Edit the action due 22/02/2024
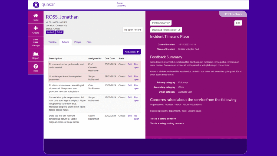This screenshot has width=277, height=156. [x=130, y=116]
